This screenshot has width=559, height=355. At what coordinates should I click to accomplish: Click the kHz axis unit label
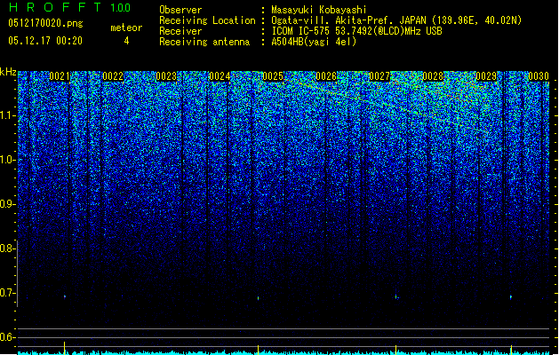8,72
